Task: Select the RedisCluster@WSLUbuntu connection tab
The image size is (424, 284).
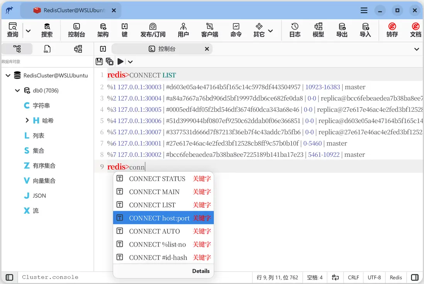Action: [x=71, y=10]
